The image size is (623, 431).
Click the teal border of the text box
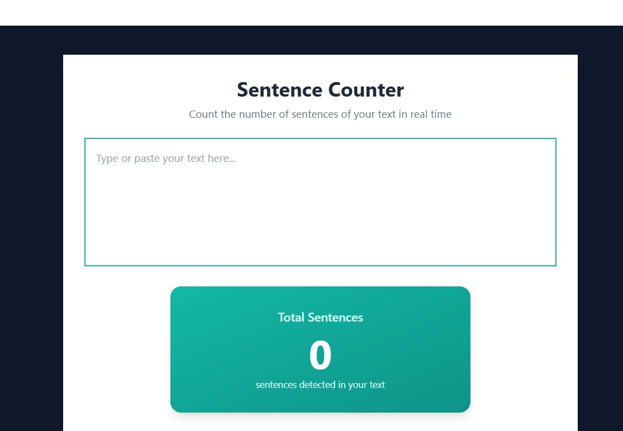click(320, 138)
